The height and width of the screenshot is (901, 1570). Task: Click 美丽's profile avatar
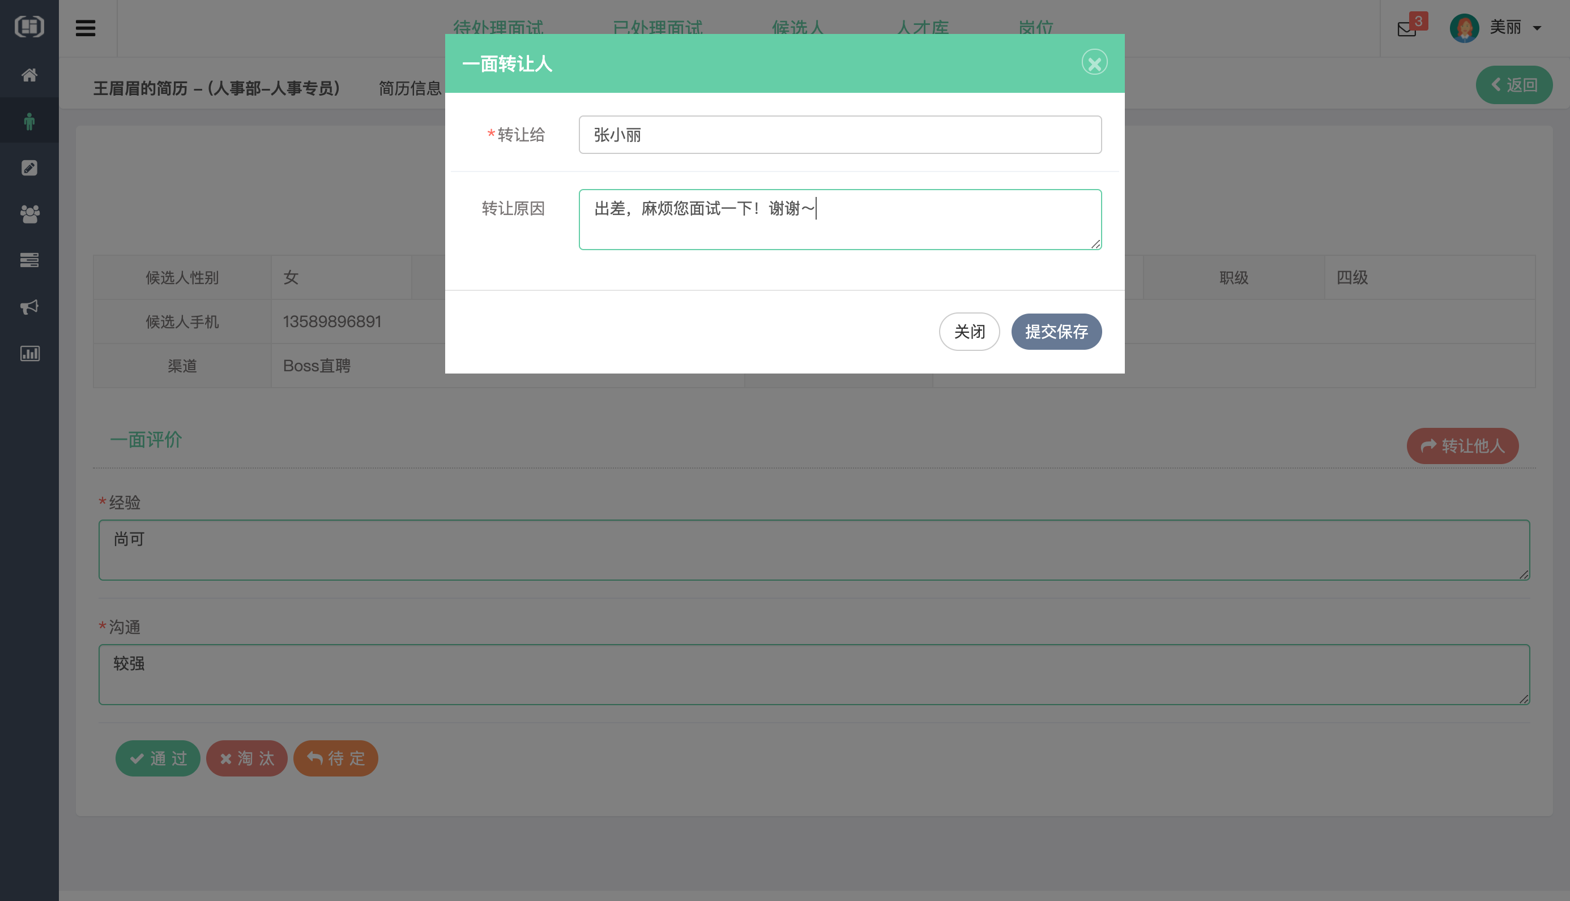(x=1465, y=28)
